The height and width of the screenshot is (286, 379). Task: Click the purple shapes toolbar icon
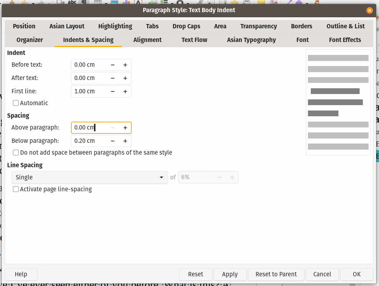point(299,2)
